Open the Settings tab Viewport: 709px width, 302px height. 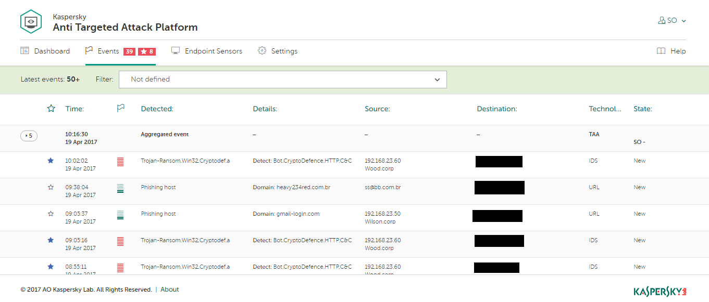click(x=278, y=51)
